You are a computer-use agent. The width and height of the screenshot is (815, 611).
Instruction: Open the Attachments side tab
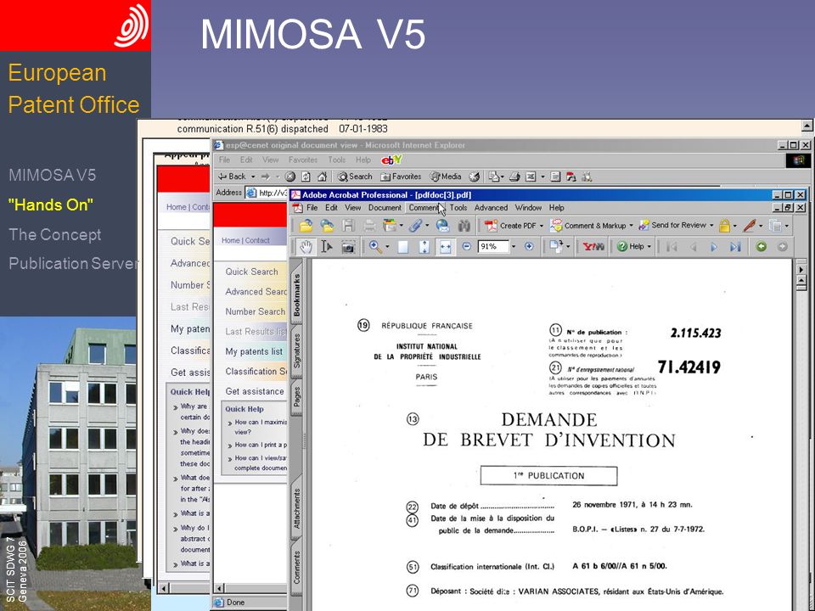point(296,508)
